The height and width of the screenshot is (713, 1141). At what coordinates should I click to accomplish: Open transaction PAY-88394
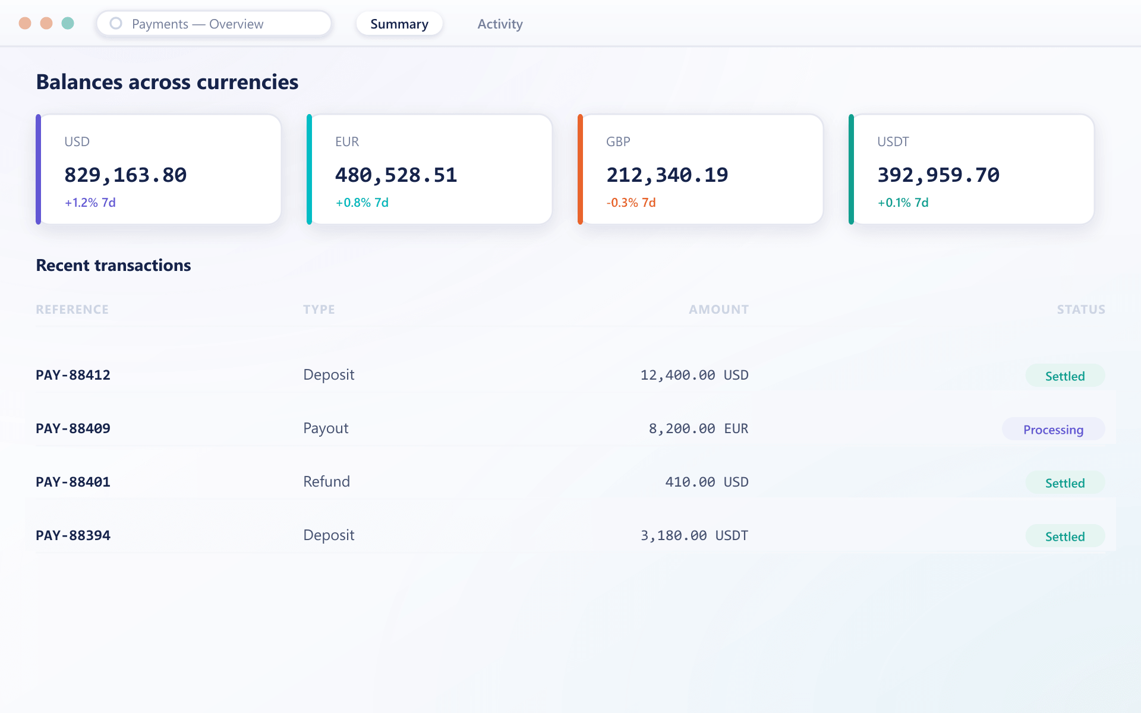(x=73, y=535)
